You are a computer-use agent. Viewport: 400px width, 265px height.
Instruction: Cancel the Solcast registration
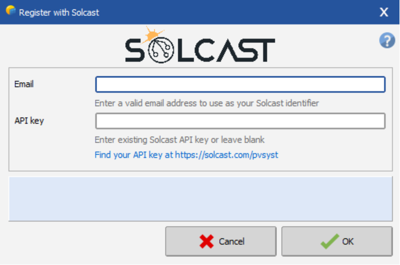(221, 241)
